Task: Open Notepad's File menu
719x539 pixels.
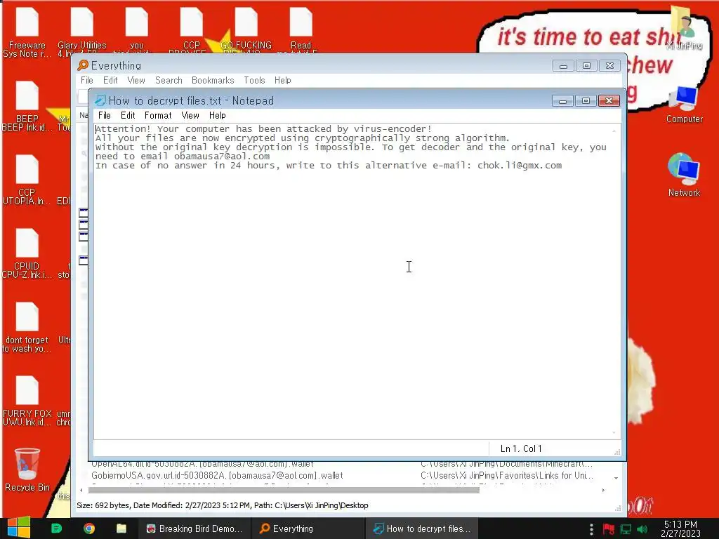Action: coord(104,116)
